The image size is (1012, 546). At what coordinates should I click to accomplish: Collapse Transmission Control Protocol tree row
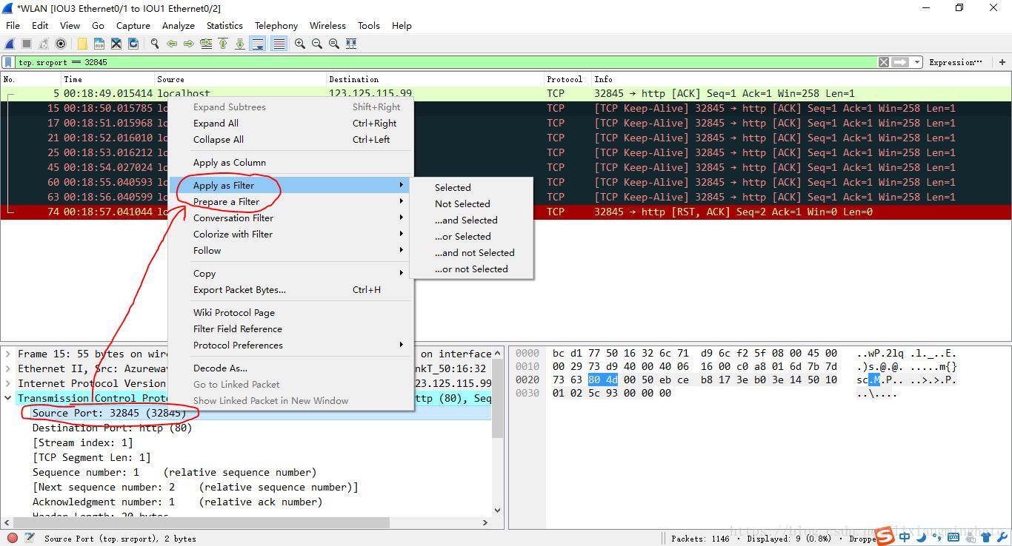pyautogui.click(x=8, y=398)
